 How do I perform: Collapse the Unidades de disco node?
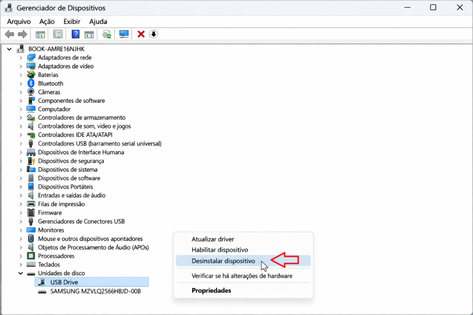(x=21, y=273)
